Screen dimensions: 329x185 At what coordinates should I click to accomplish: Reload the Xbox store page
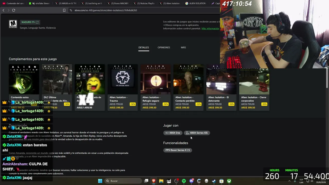(14, 10)
